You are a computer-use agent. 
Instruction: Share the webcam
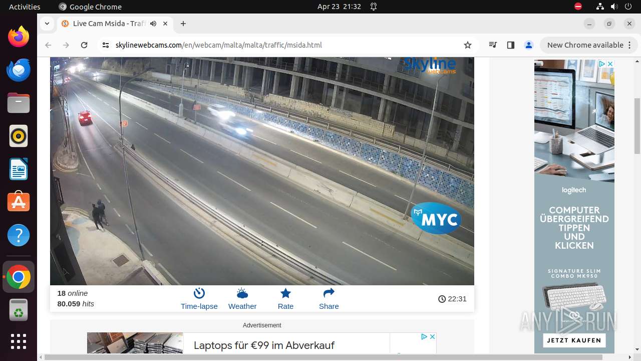click(x=329, y=299)
